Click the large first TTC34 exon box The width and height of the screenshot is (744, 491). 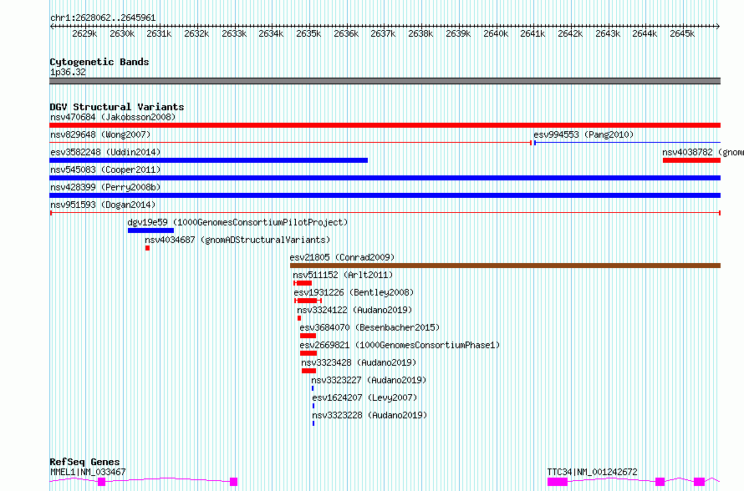(x=558, y=482)
